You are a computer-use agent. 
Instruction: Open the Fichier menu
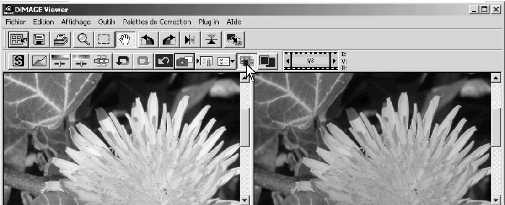(x=16, y=22)
